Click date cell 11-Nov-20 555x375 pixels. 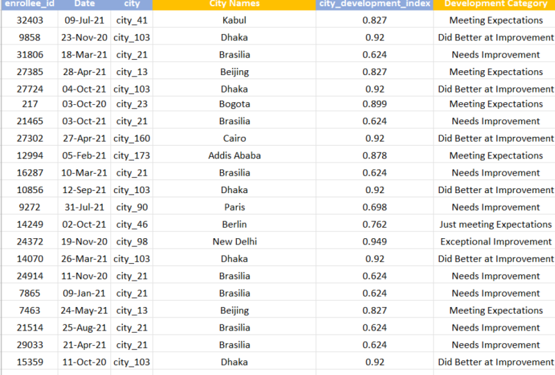(x=85, y=276)
